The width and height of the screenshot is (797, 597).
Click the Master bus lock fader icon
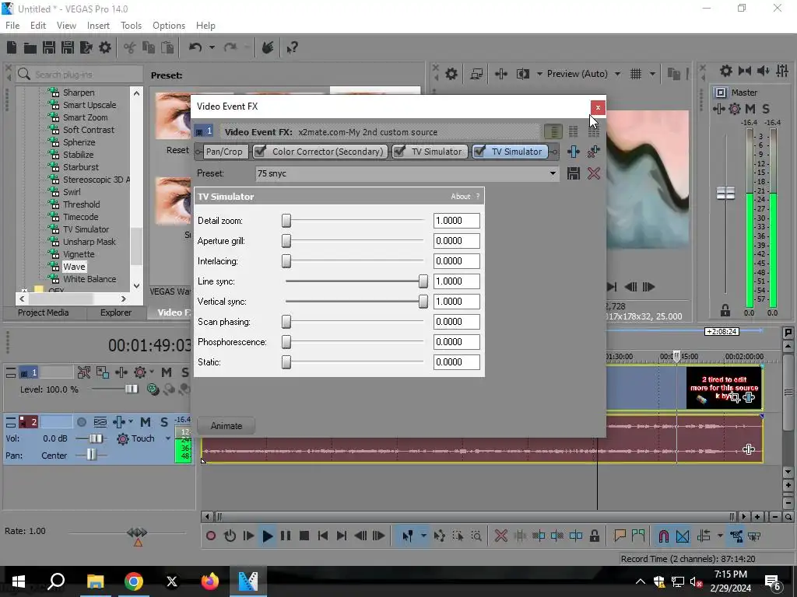(725, 309)
